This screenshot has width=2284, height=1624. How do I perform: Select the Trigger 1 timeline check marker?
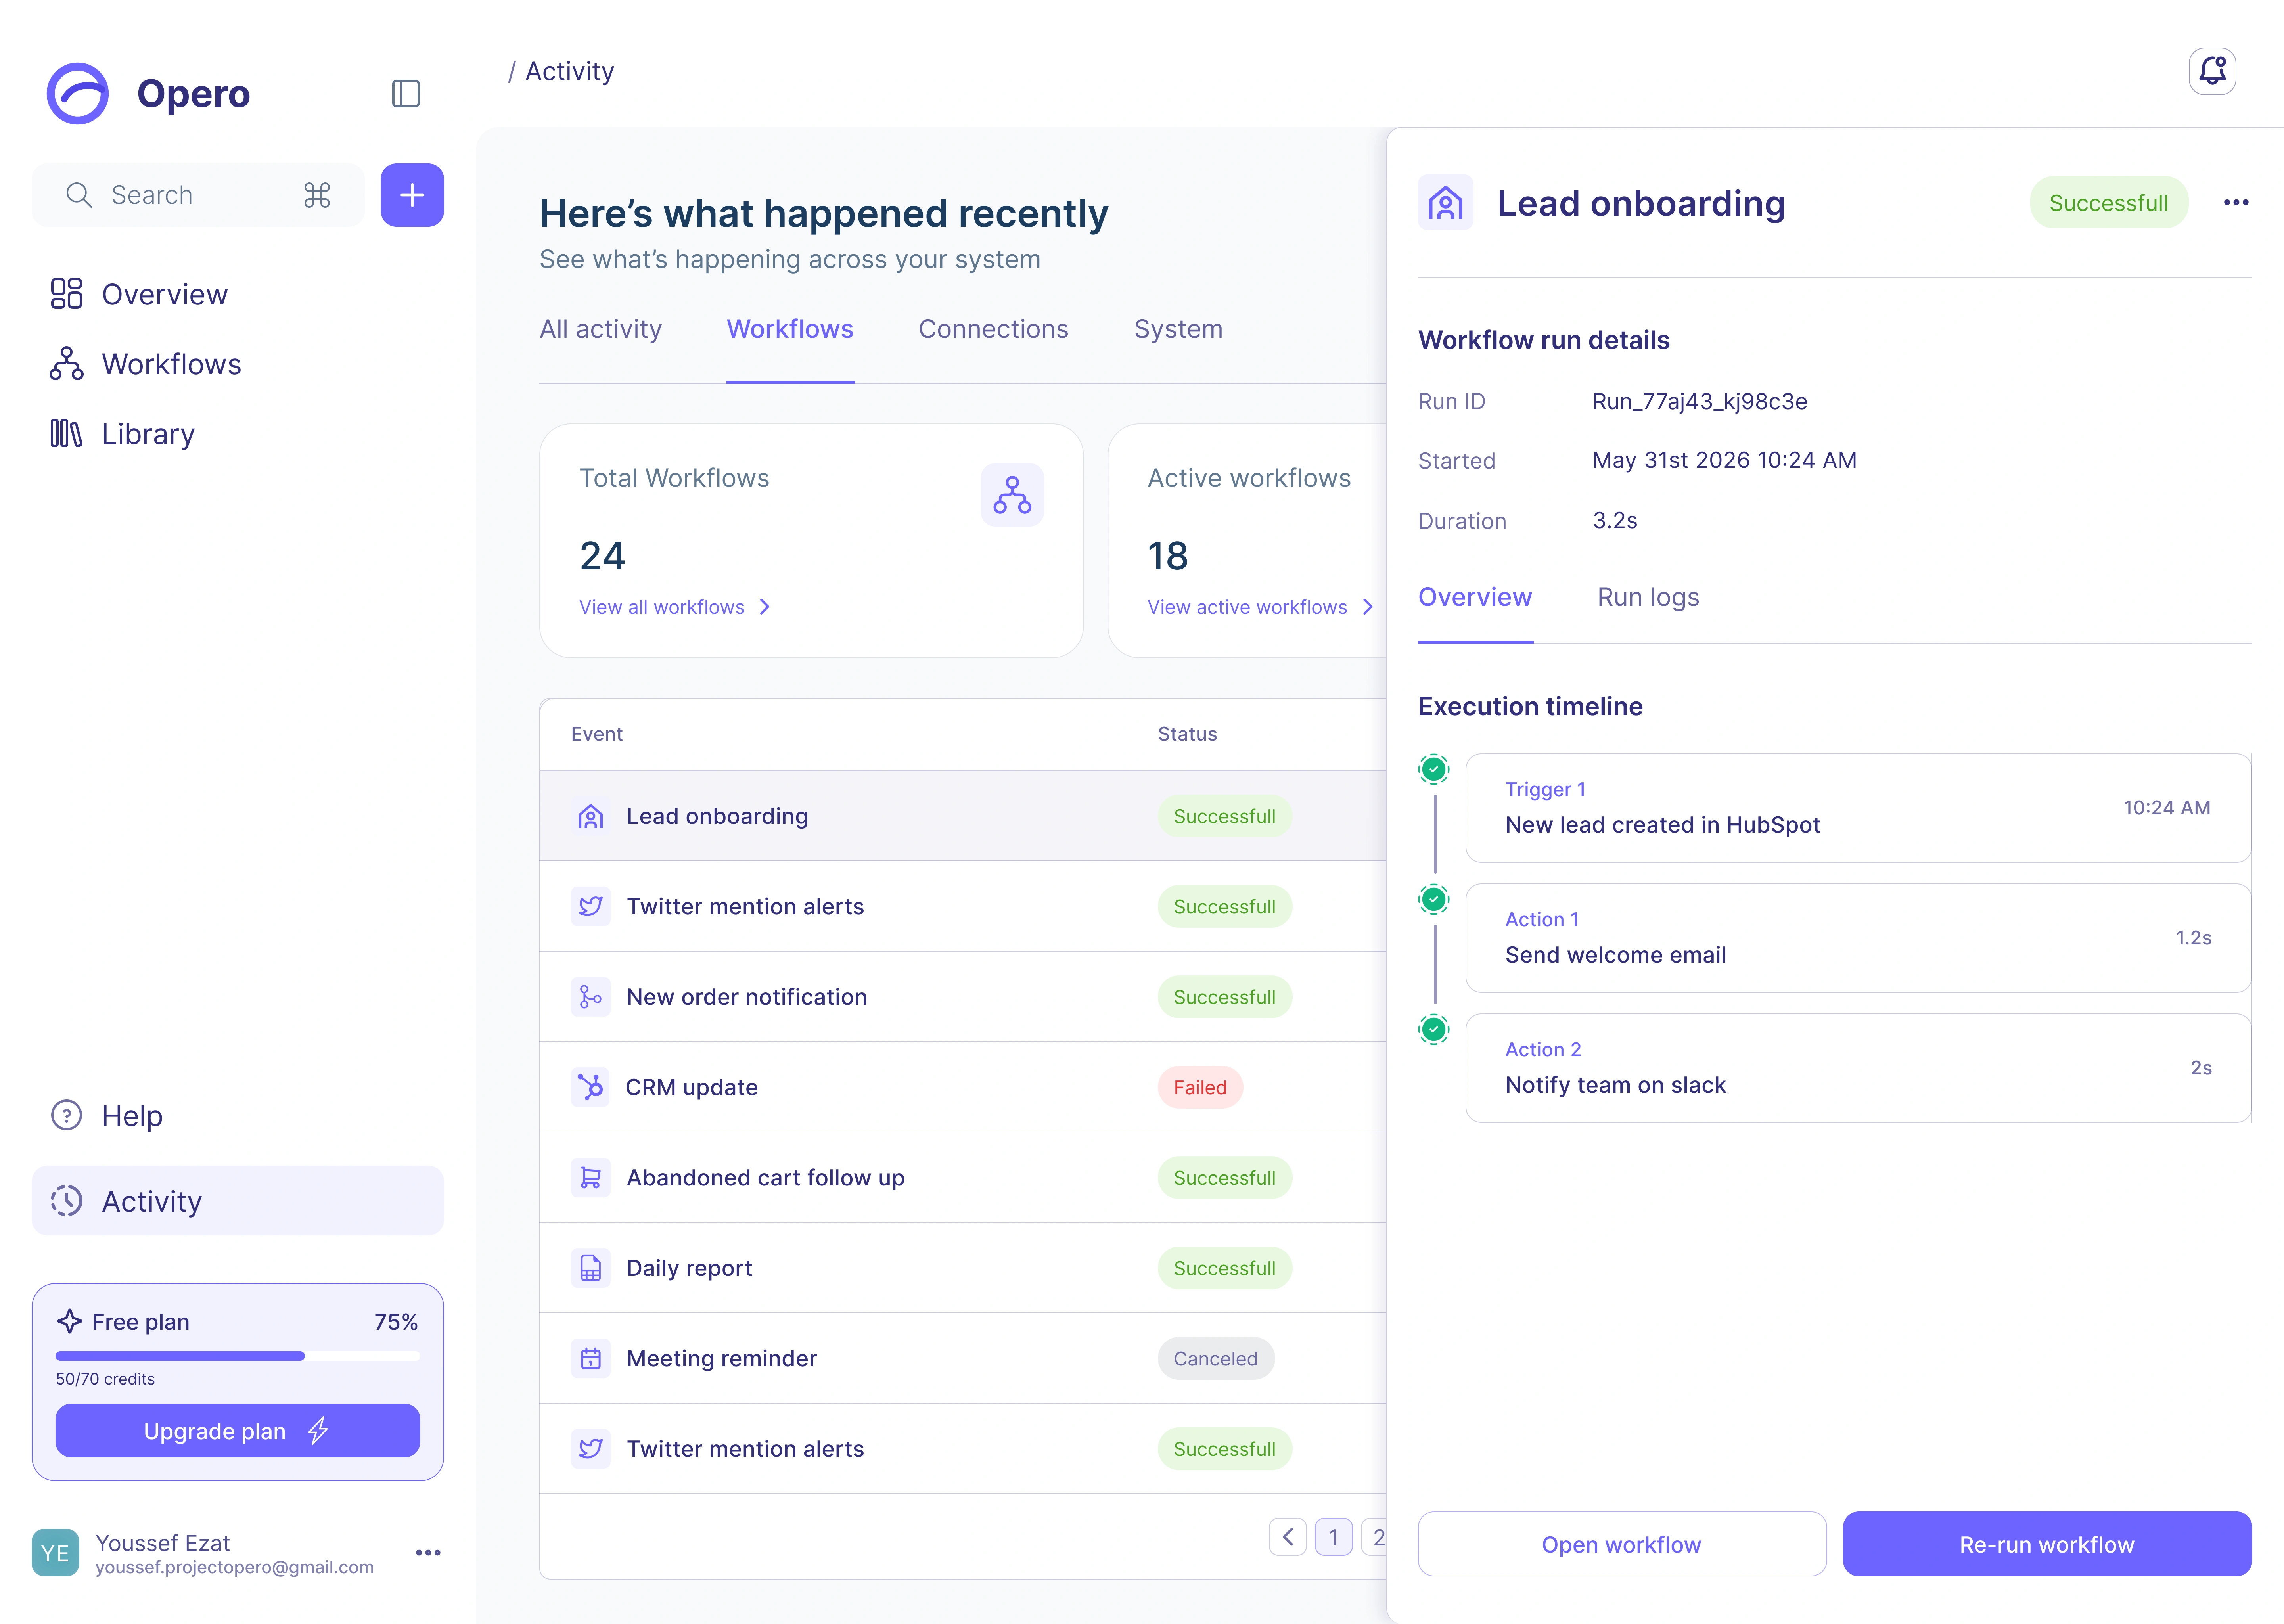click(x=1433, y=769)
